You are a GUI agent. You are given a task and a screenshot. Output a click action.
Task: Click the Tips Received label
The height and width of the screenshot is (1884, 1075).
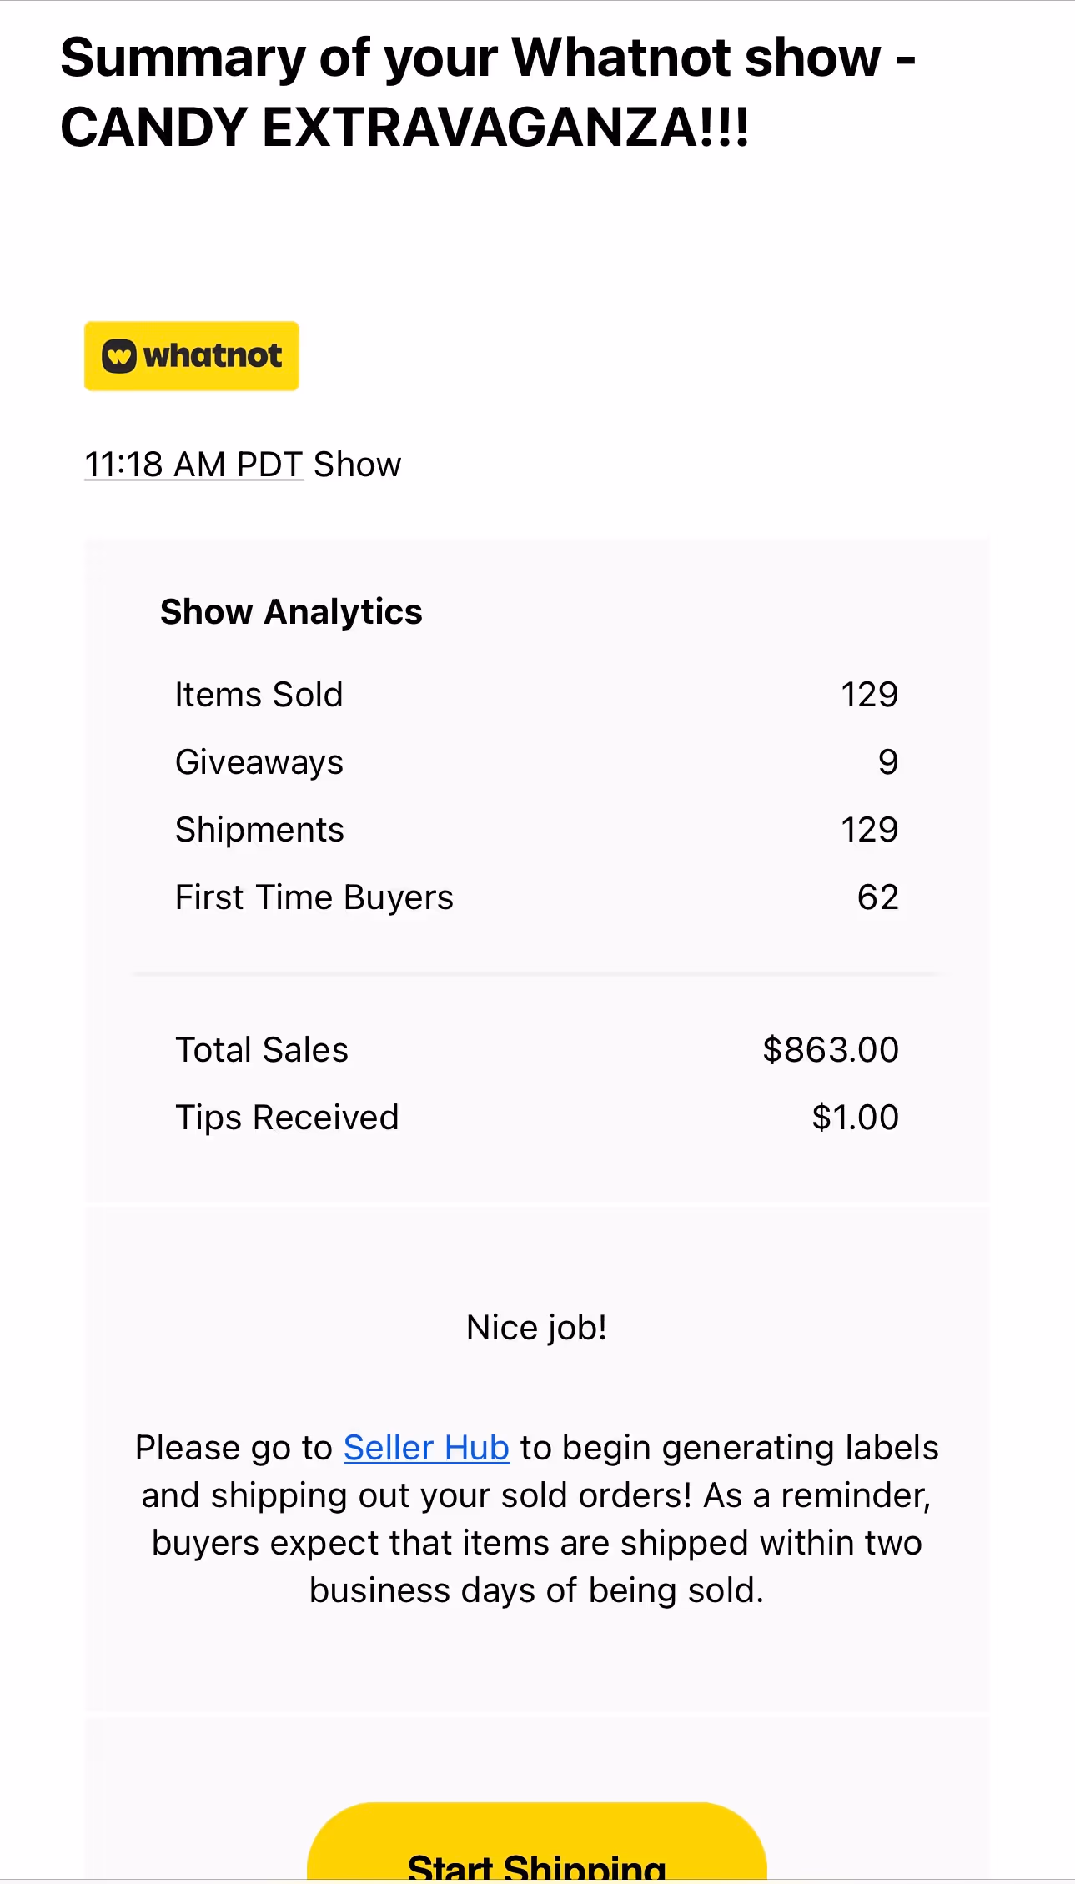287,1118
